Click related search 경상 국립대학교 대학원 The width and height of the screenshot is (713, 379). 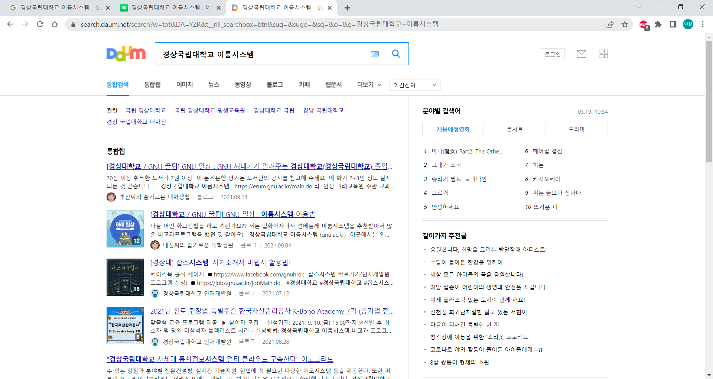click(x=136, y=122)
